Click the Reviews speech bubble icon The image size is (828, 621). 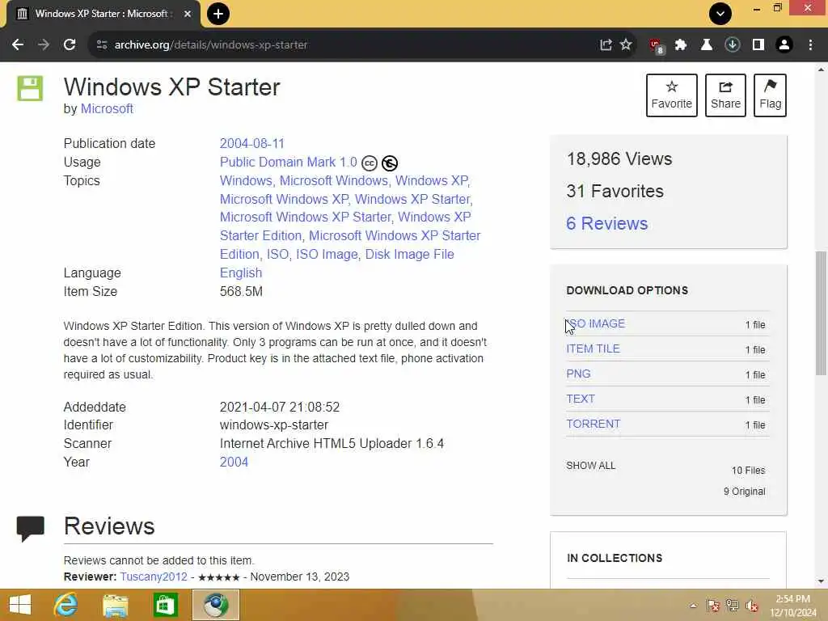coord(30,528)
